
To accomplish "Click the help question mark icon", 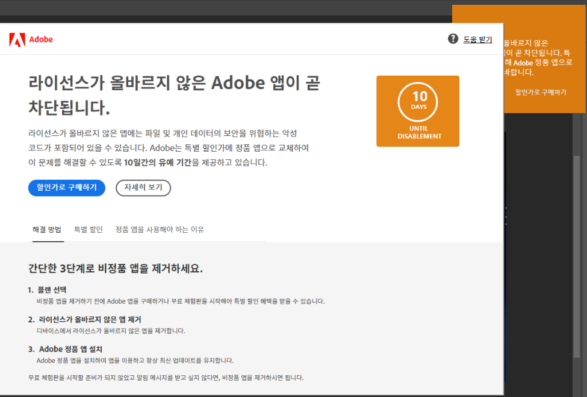I will (x=453, y=38).
